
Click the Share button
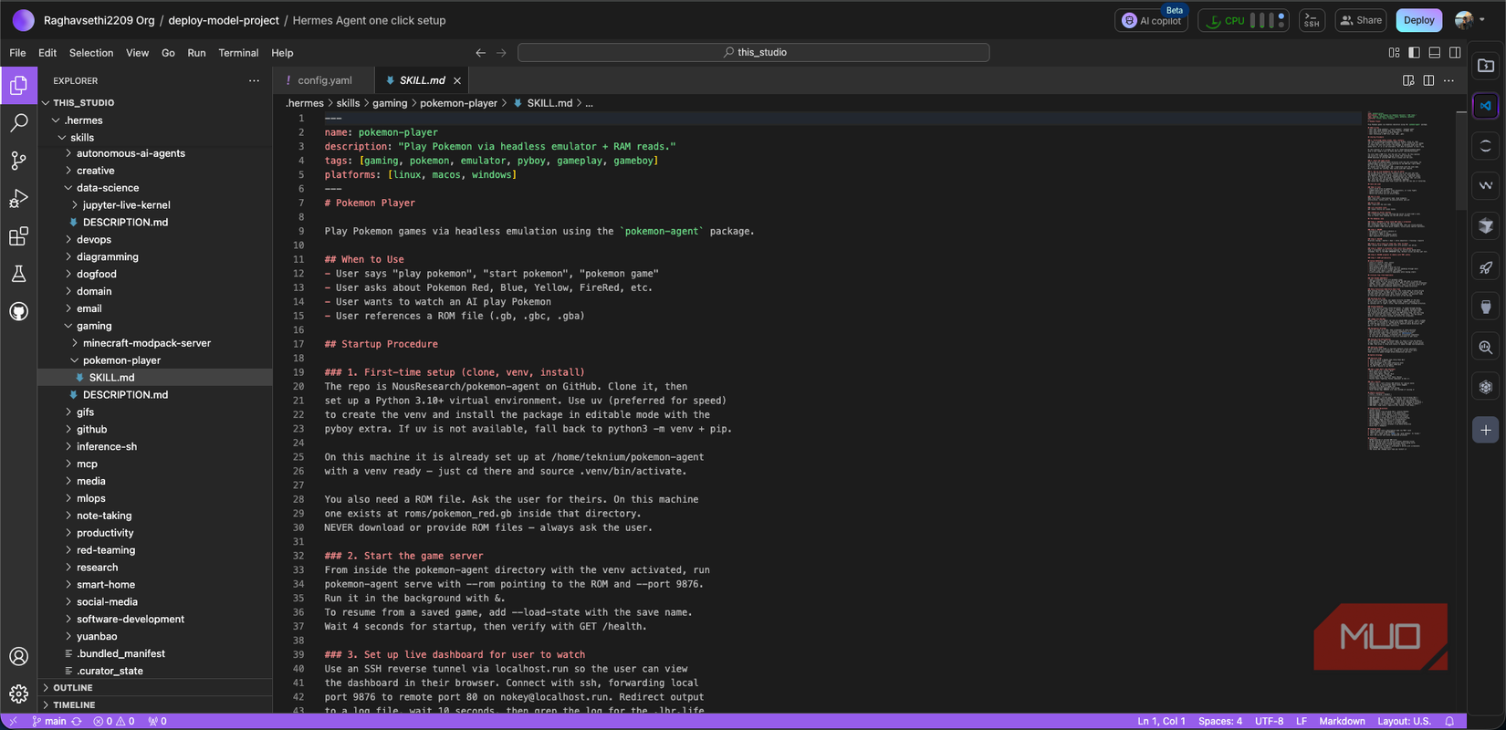1361,20
